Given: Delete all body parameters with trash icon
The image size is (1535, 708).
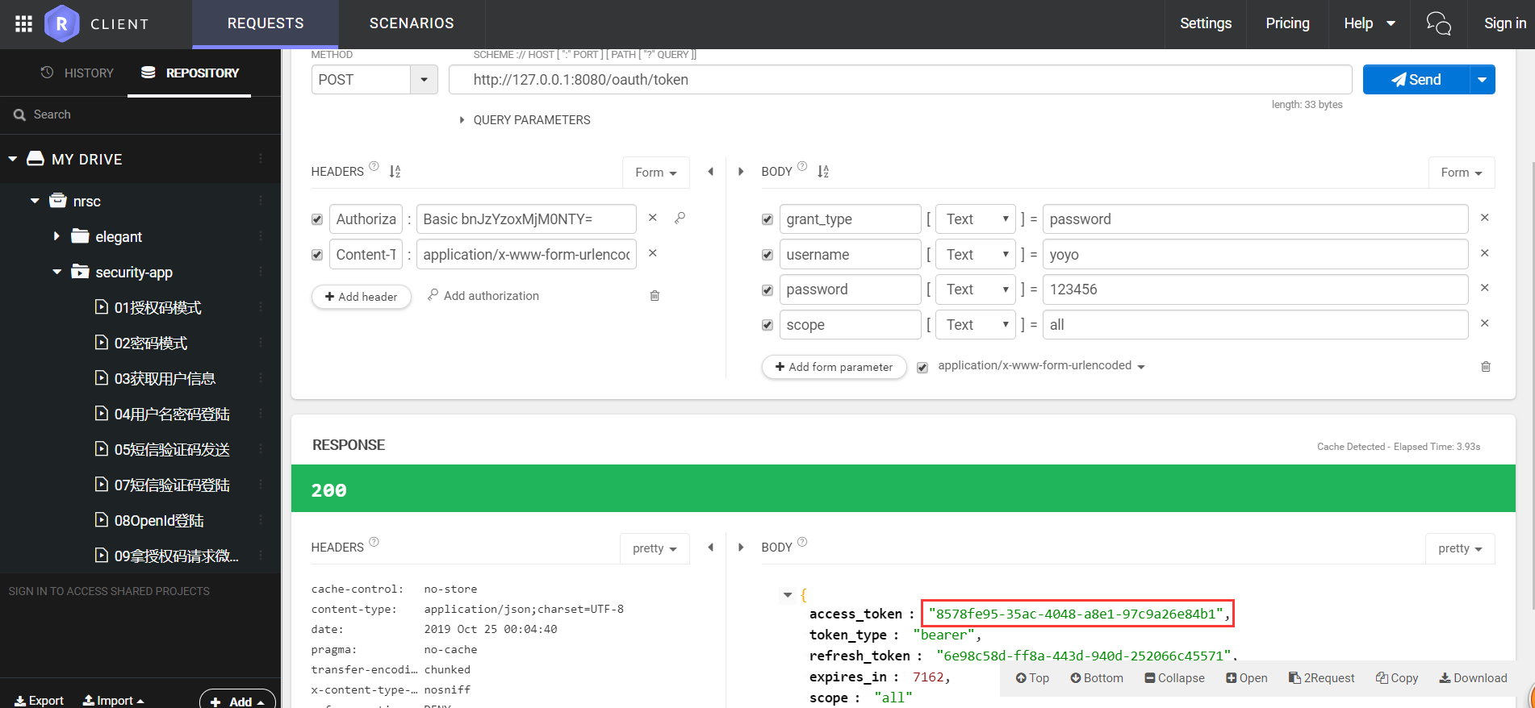Looking at the screenshot, I should pos(1486,367).
